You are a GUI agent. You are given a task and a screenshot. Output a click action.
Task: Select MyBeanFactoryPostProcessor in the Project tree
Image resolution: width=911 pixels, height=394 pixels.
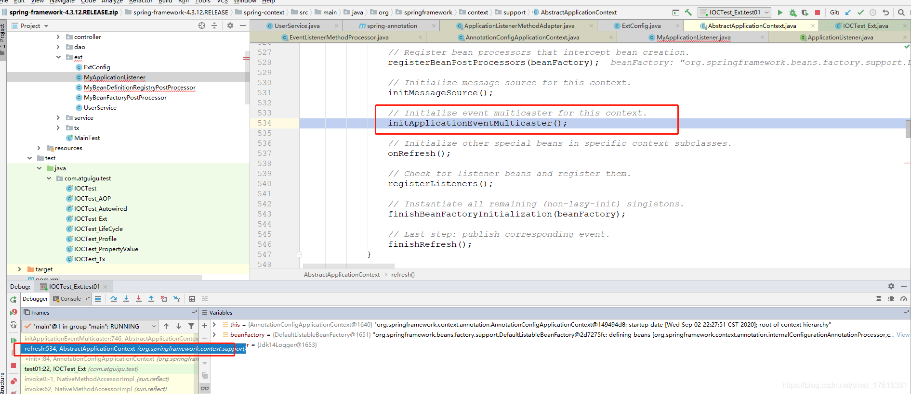(x=125, y=98)
